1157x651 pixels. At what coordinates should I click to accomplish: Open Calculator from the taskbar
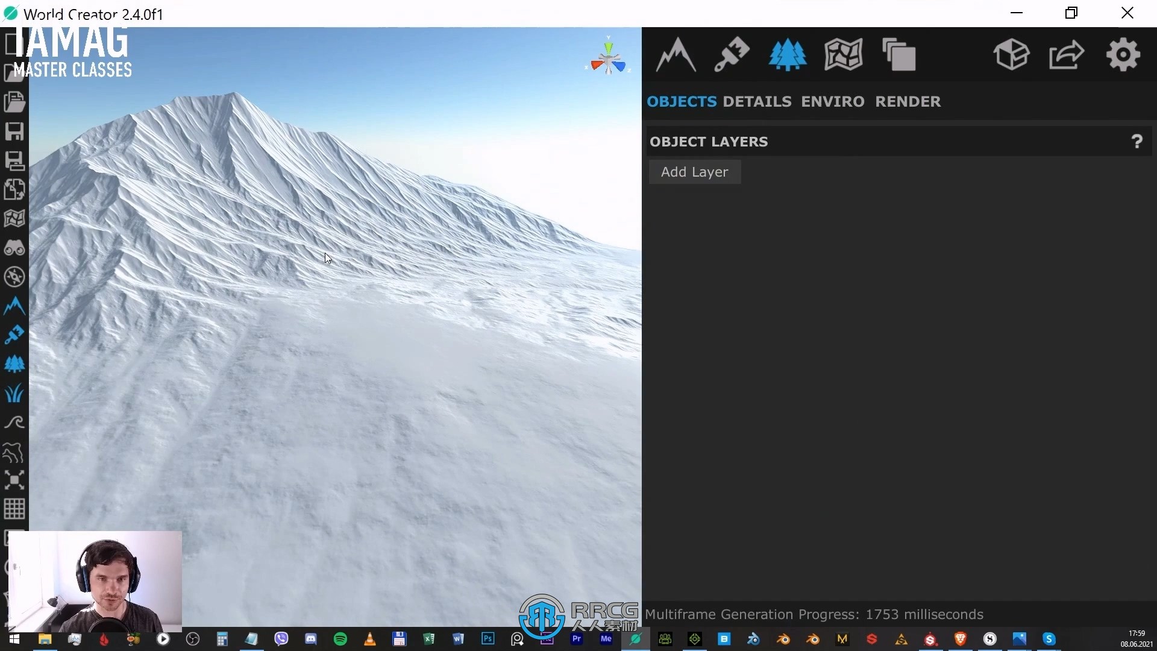point(222,639)
